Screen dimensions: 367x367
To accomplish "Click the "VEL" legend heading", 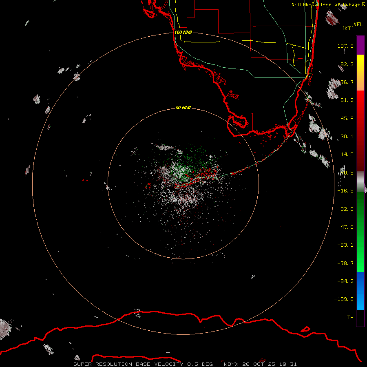I will click(x=358, y=24).
